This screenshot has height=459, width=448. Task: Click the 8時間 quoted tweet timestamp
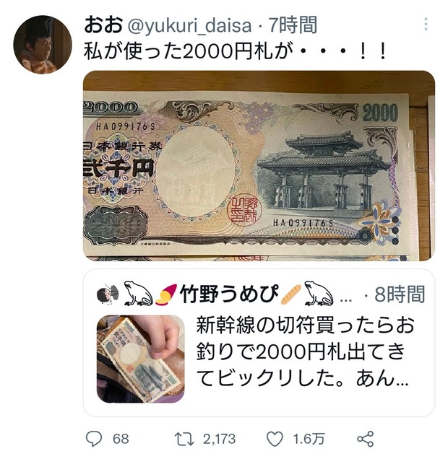tap(400, 294)
